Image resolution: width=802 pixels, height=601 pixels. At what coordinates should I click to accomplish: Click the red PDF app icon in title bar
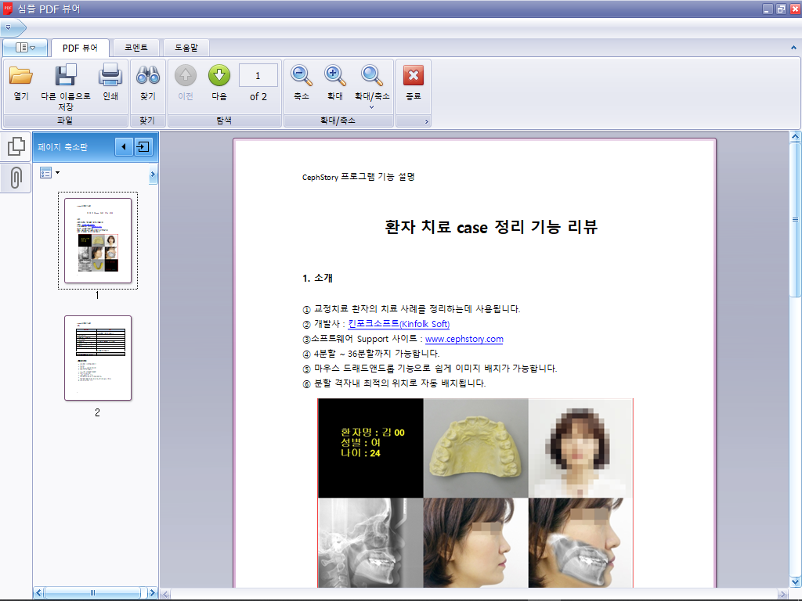tap(8, 8)
